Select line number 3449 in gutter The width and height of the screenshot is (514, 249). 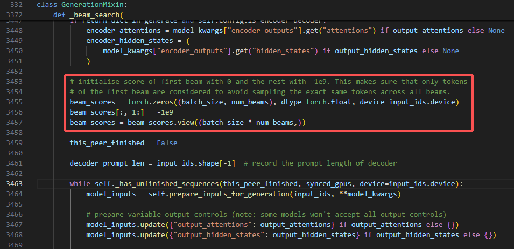15,41
